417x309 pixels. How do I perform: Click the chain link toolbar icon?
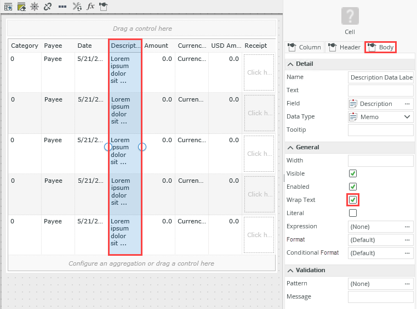tap(48, 7)
